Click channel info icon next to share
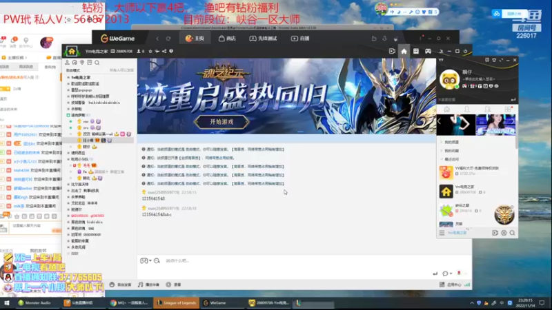The height and width of the screenshot is (310, 552). pos(171,51)
